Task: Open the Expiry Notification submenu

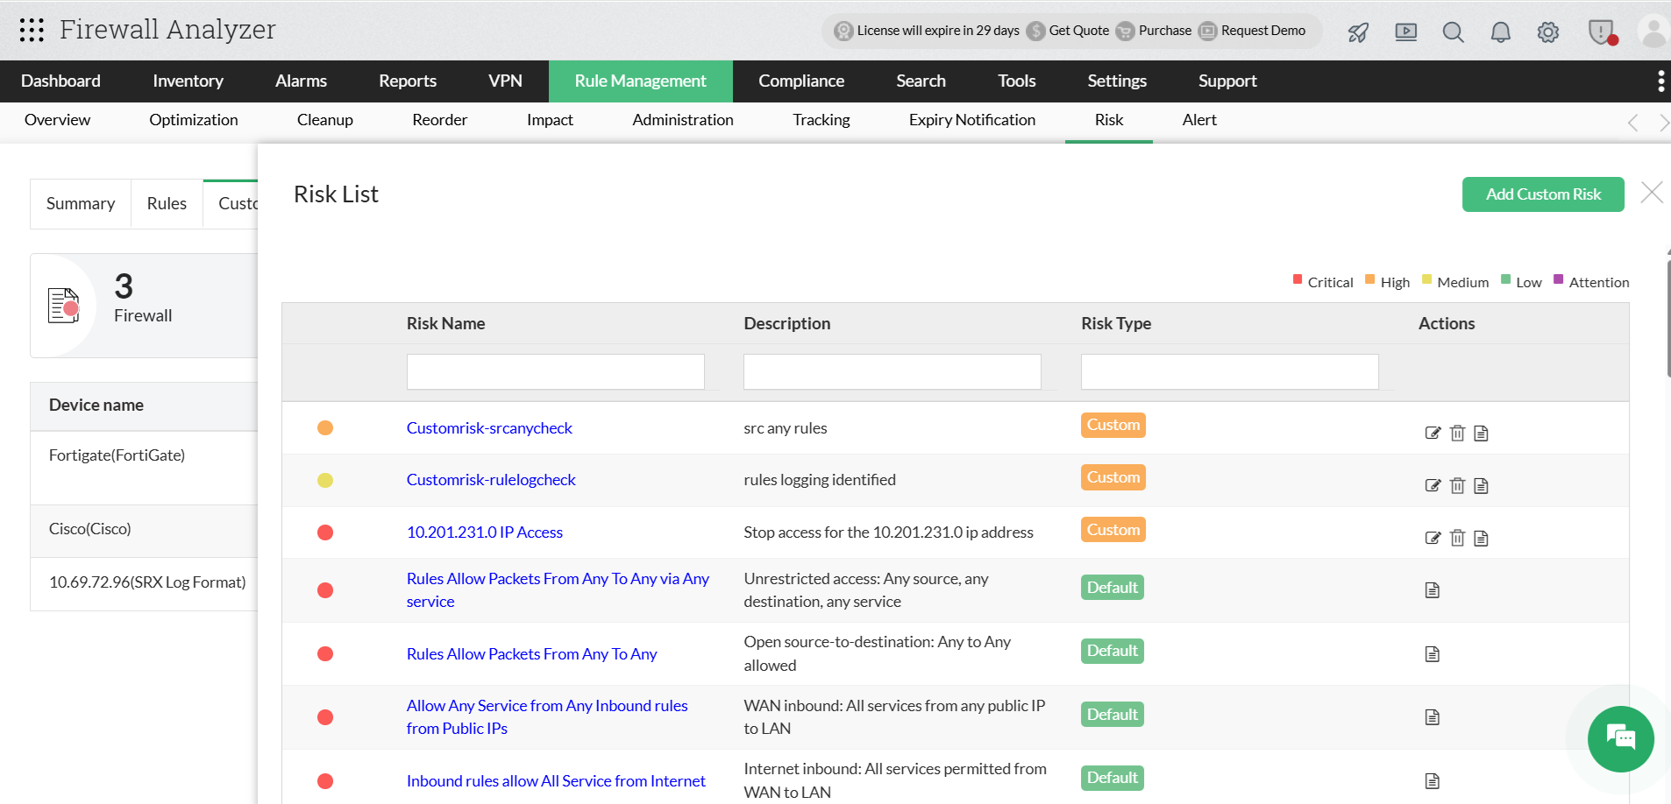Action: [x=972, y=120]
